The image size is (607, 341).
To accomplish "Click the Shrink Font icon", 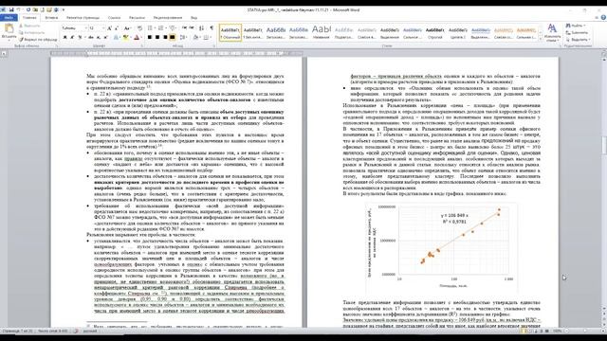I will click(x=117, y=28).
